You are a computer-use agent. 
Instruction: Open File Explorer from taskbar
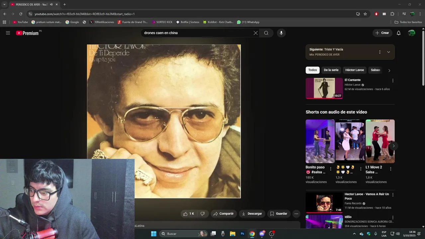pos(232,234)
